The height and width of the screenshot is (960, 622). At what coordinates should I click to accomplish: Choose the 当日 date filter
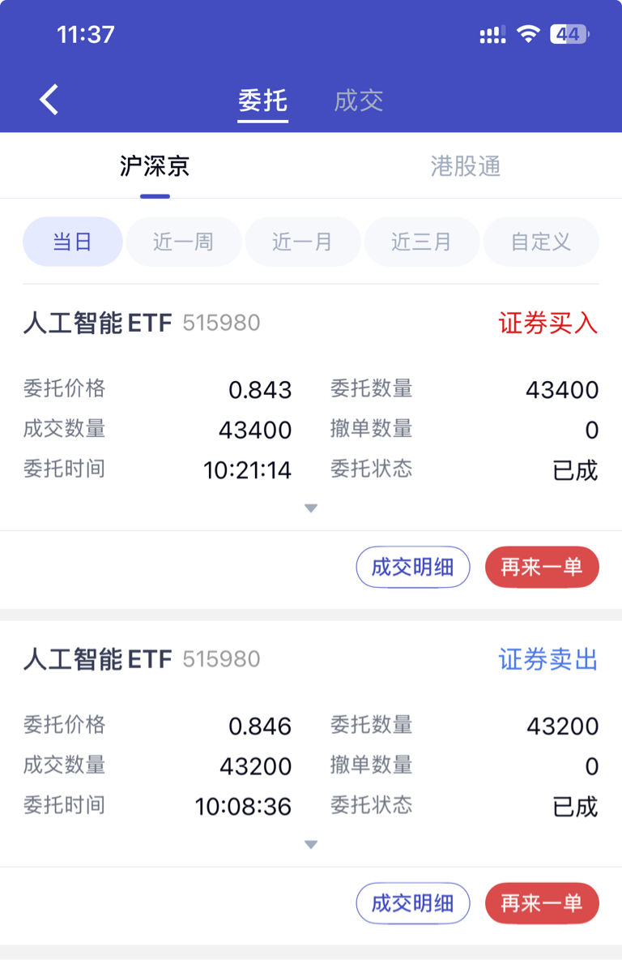tap(73, 242)
